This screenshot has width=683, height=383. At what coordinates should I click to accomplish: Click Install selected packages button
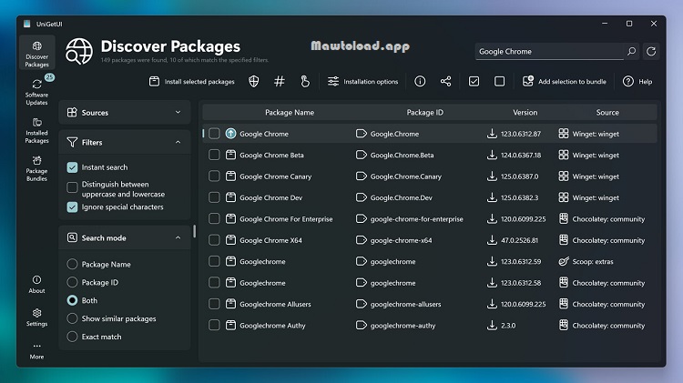pos(191,81)
